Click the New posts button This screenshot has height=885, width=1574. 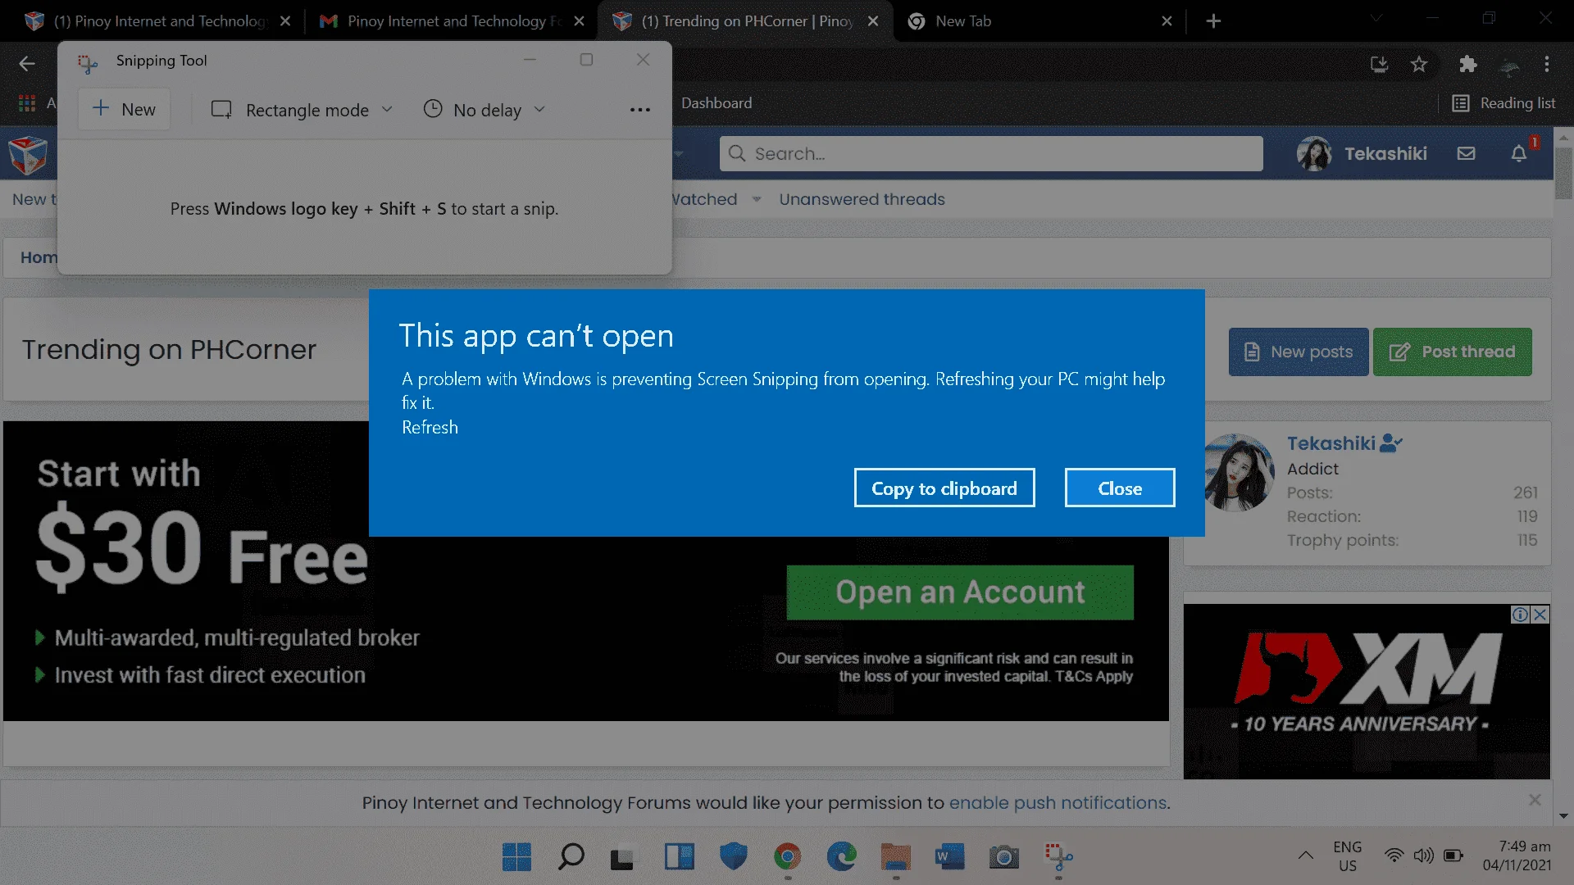pyautogui.click(x=1299, y=352)
